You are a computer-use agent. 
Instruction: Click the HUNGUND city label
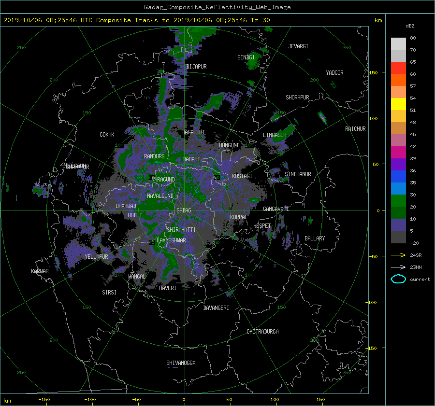pyautogui.click(x=229, y=145)
